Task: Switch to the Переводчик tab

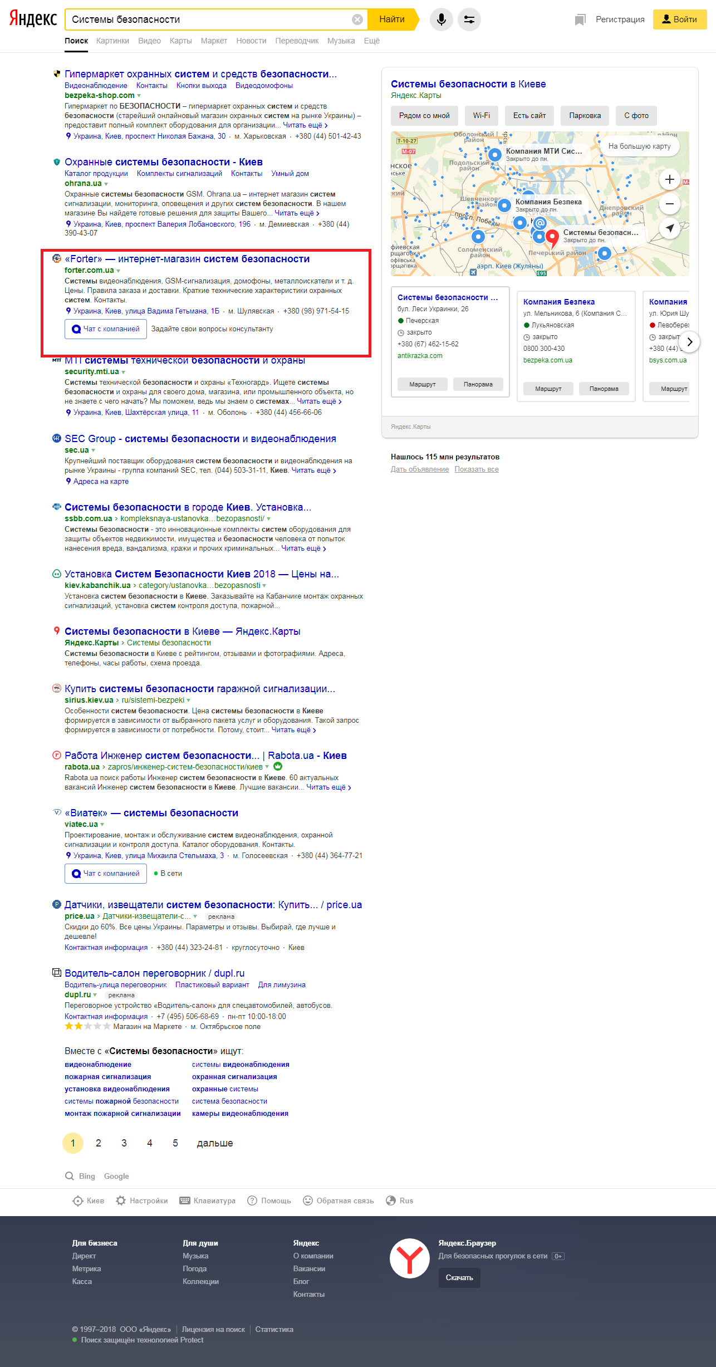Action: pyautogui.click(x=297, y=41)
